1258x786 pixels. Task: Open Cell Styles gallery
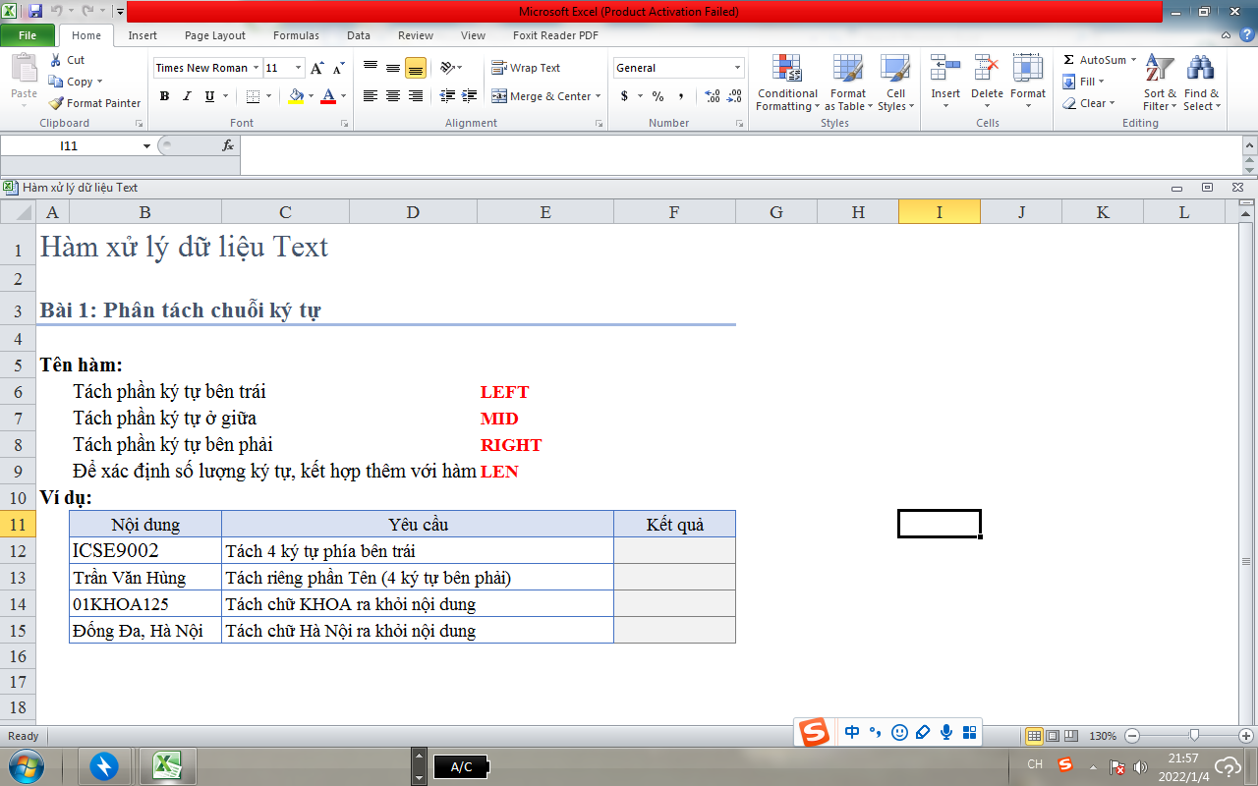[x=894, y=83]
